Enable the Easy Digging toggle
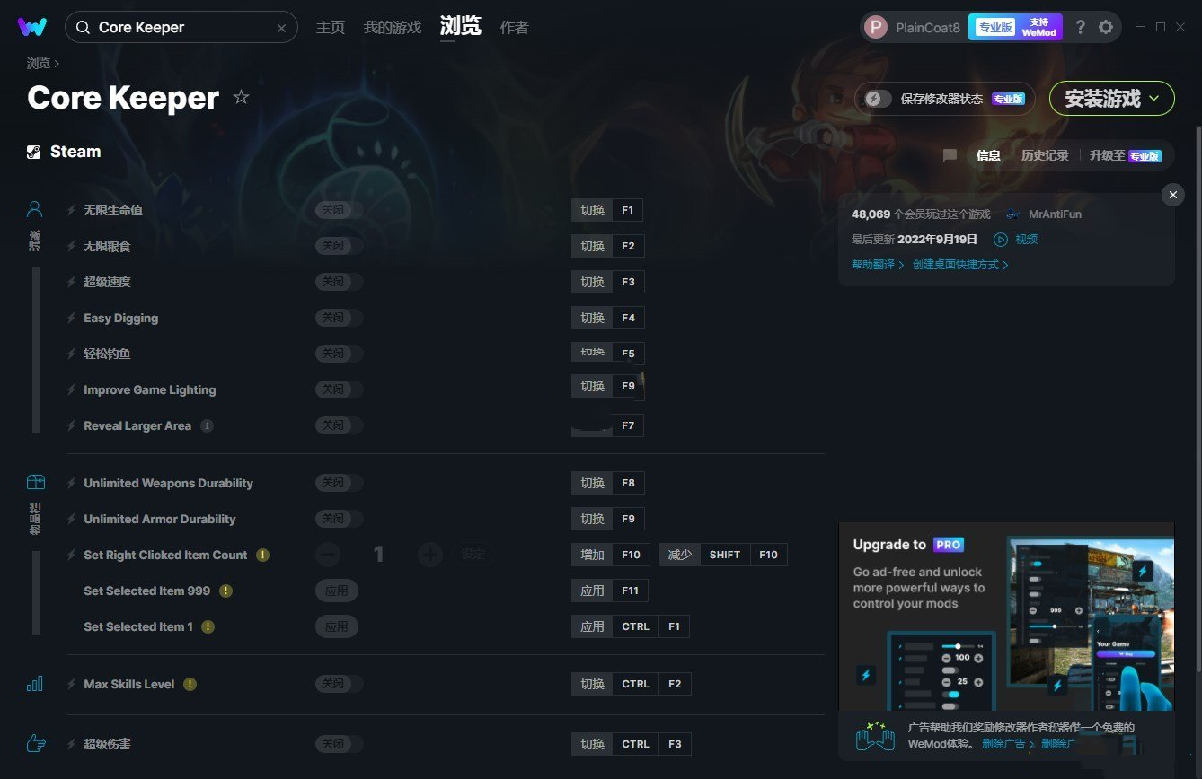Viewport: 1202px width, 779px height. pyautogui.click(x=339, y=318)
